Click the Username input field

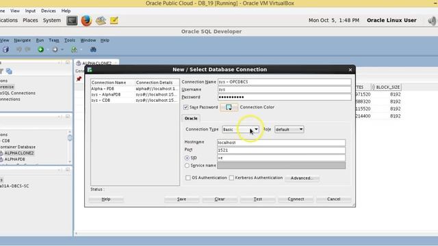(285, 90)
